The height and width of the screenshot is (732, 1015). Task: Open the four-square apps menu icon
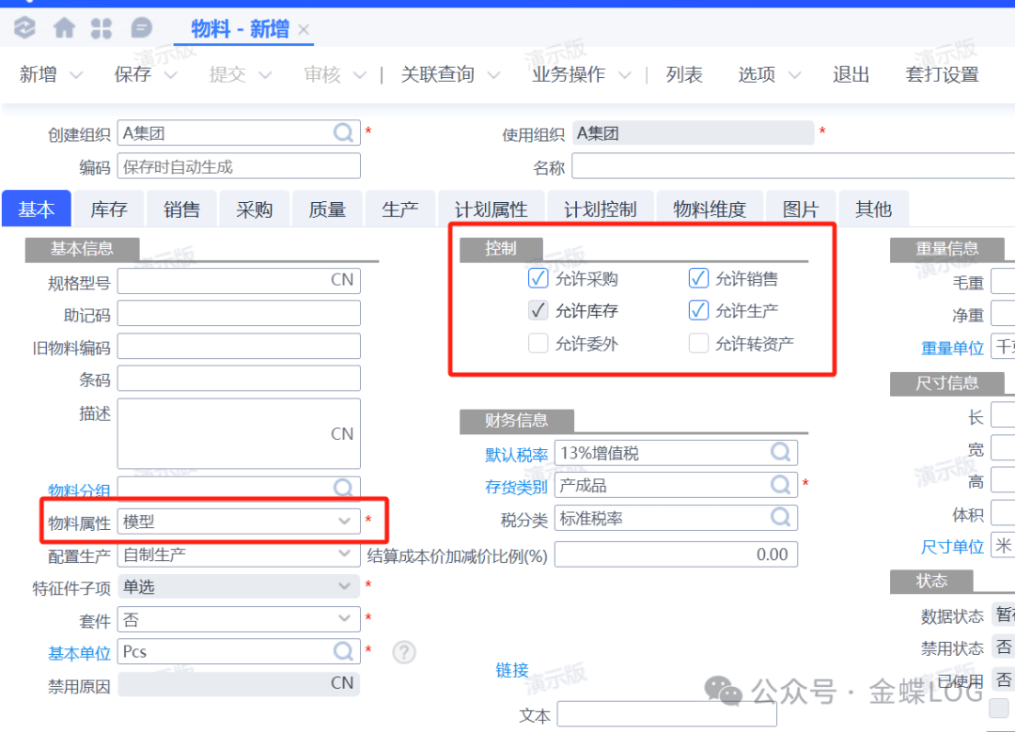coord(101,28)
